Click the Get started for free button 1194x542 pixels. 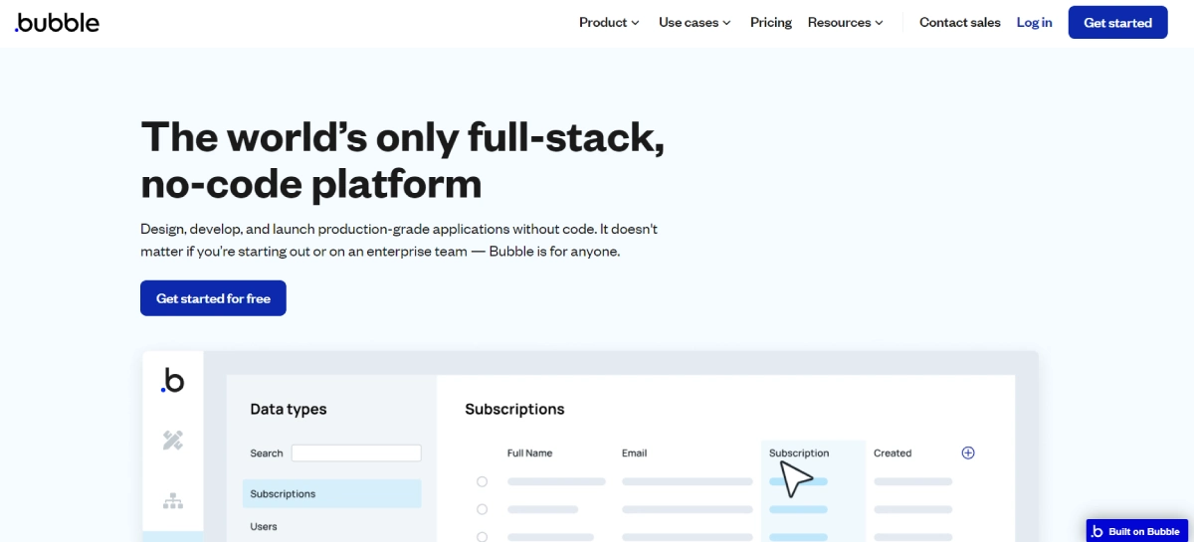[x=213, y=298]
